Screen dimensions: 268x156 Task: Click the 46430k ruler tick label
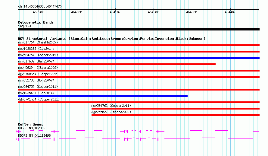pyautogui.click(x=192, y=12)
